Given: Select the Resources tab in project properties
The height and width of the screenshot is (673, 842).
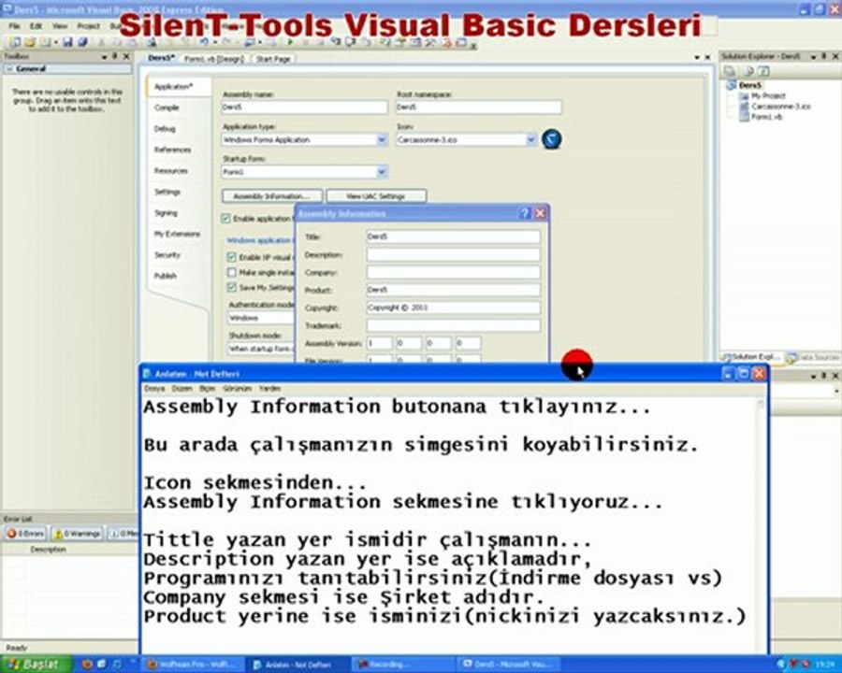Looking at the screenshot, I should tap(171, 171).
